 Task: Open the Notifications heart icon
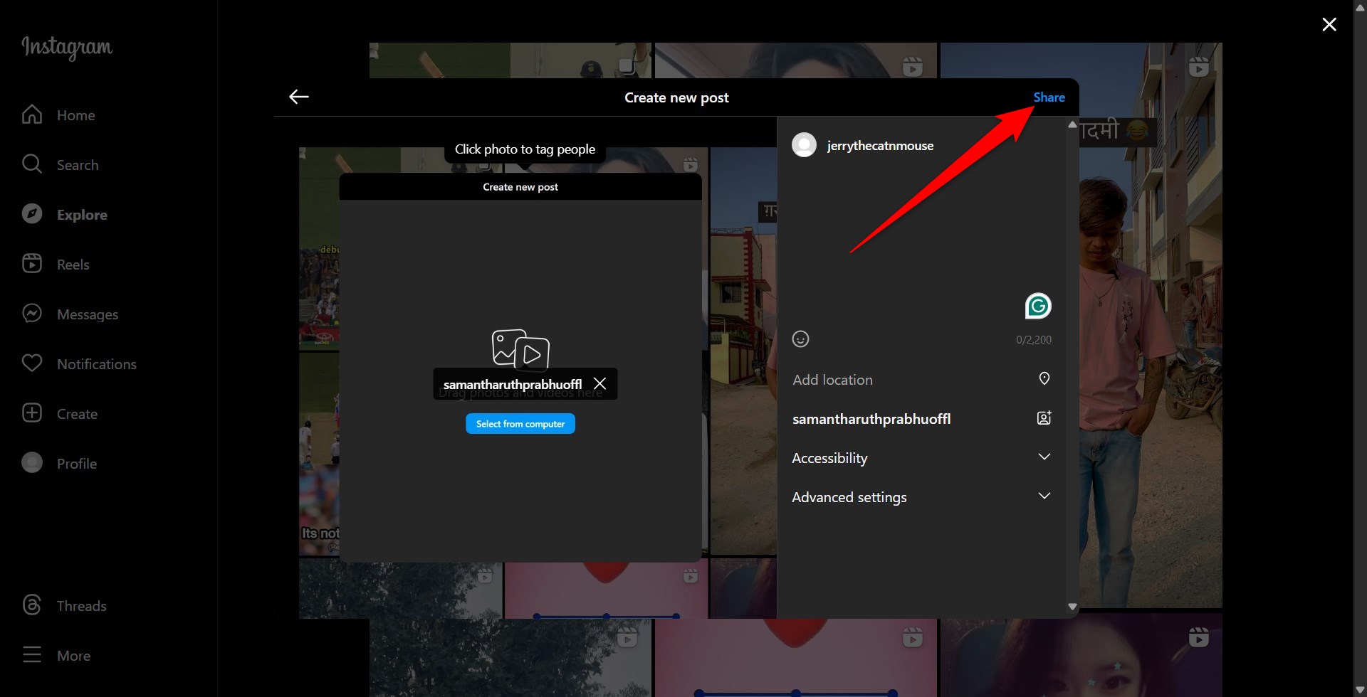32,363
